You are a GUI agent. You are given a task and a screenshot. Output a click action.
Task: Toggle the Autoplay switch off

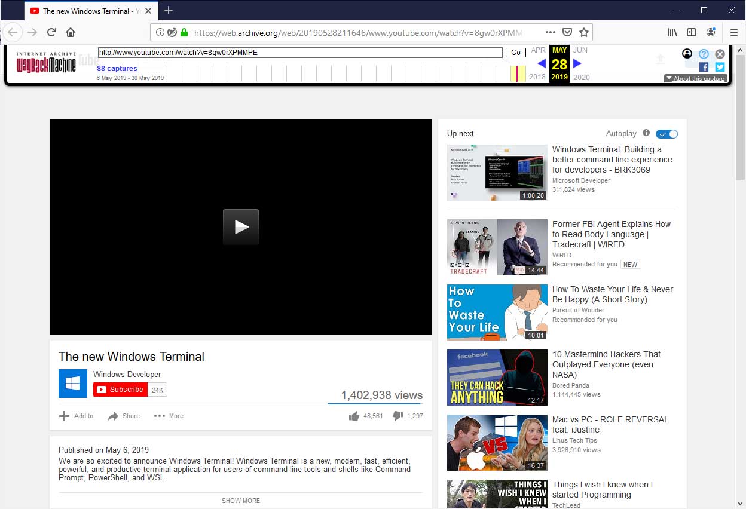click(x=666, y=134)
